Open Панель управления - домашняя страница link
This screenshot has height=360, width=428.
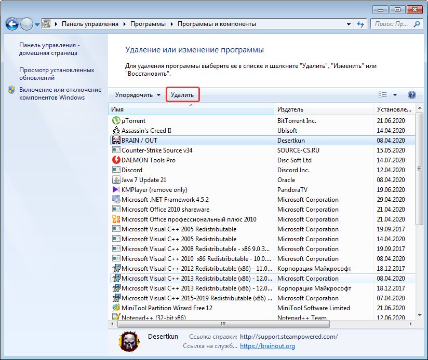pyautogui.click(x=49, y=49)
